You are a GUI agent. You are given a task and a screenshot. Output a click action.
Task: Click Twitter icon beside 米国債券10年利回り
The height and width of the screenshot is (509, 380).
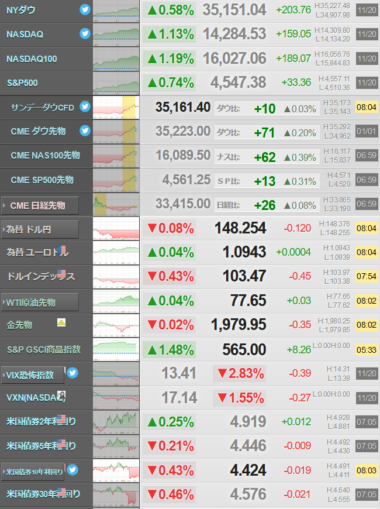pyautogui.click(x=72, y=470)
